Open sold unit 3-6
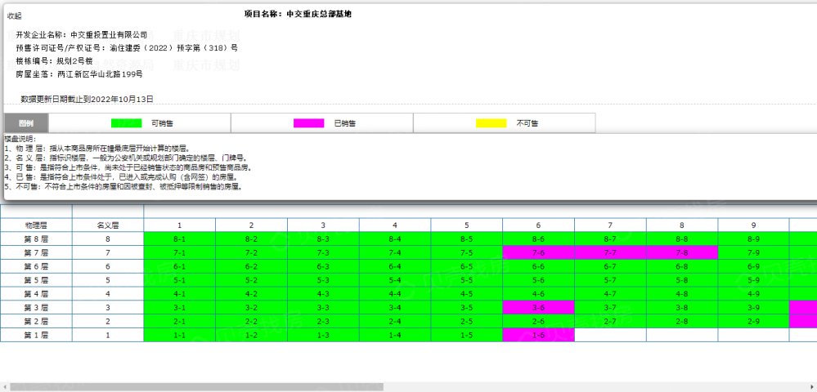The image size is (817, 392). point(539,307)
